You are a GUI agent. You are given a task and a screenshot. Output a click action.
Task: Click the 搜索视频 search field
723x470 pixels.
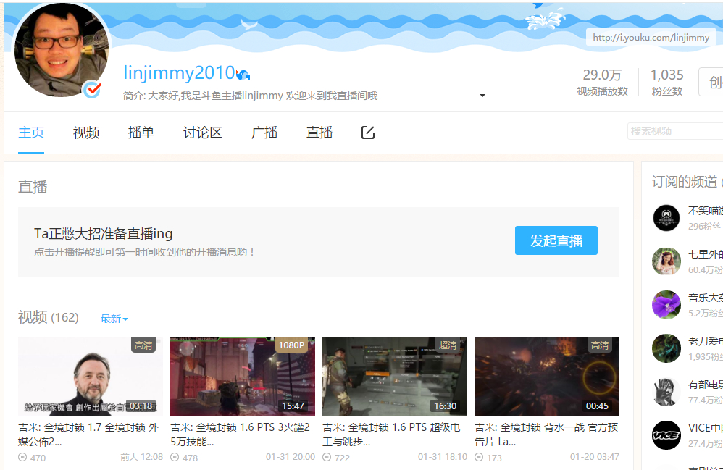click(x=675, y=131)
